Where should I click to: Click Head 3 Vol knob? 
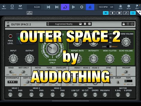click(53, 95)
